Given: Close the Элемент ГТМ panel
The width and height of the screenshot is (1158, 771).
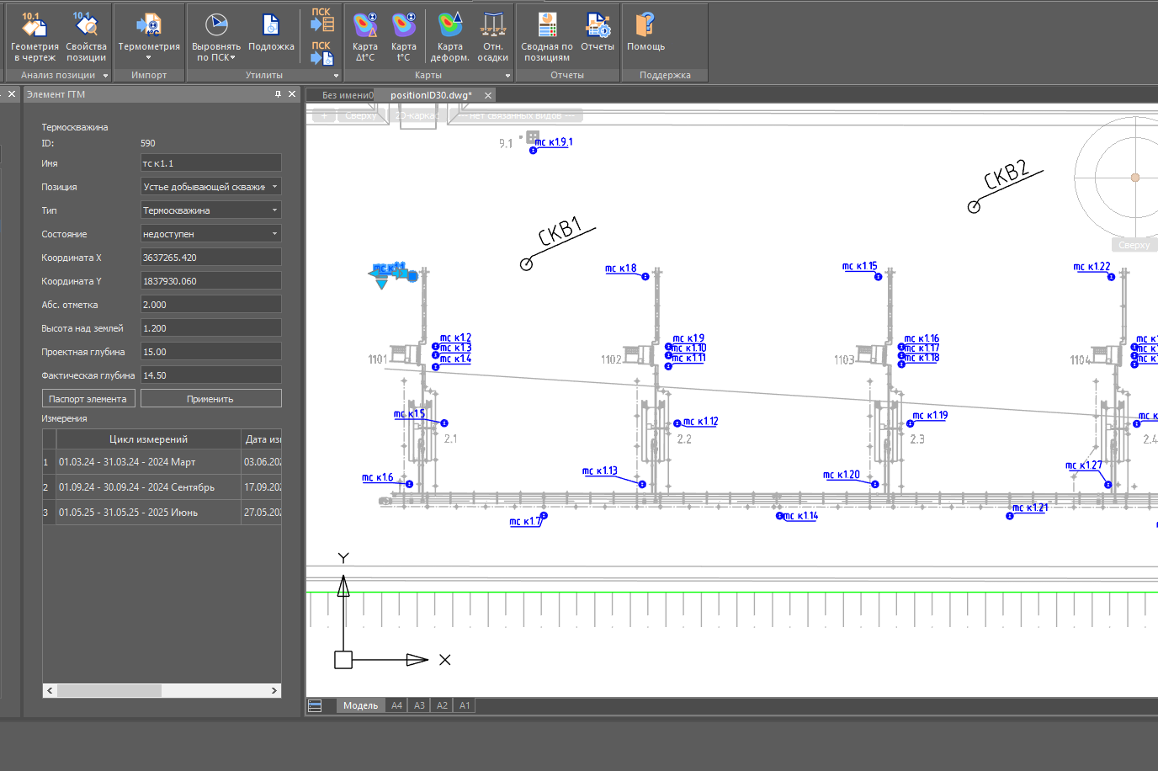Looking at the screenshot, I should point(292,94).
